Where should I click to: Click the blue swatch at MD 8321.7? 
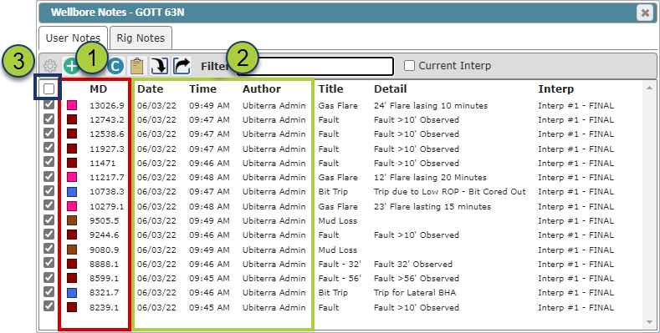72,292
